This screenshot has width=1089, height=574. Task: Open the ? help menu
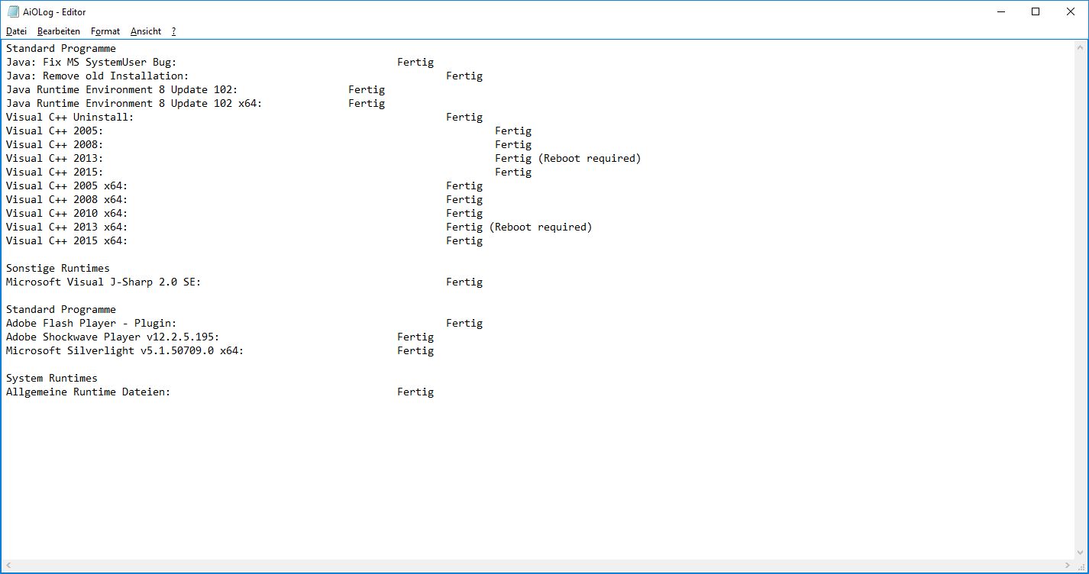click(173, 31)
